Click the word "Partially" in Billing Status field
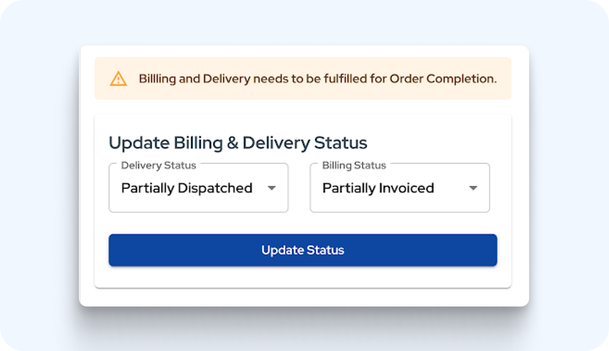This screenshot has height=351, width=609. click(x=349, y=188)
